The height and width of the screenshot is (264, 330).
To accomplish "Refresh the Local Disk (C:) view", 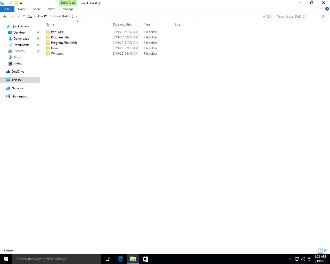I will pyautogui.click(x=269, y=16).
